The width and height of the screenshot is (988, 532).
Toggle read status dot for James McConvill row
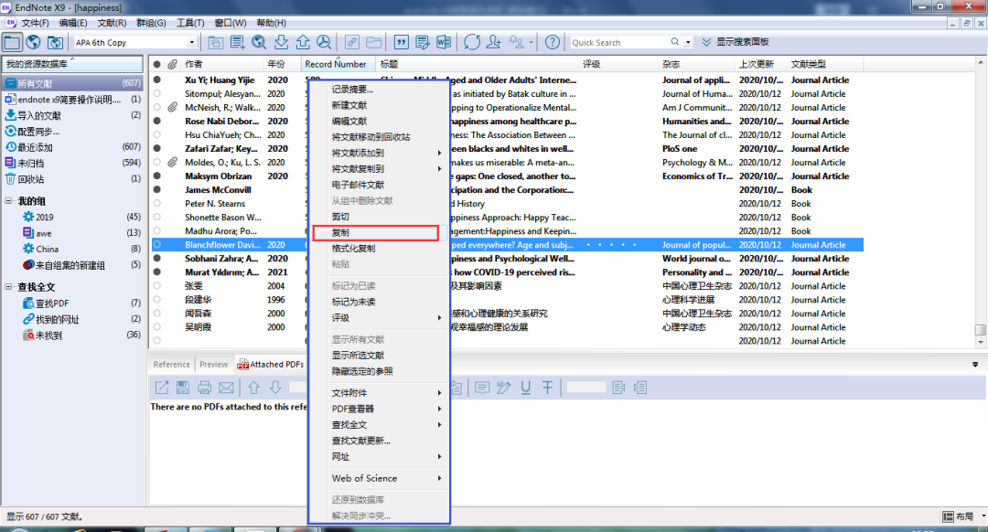[157, 189]
